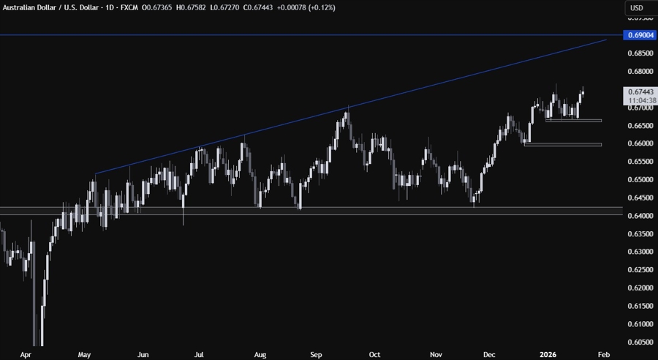Click the 0.68500 price axis label
The image size is (658, 360).
(642, 53)
